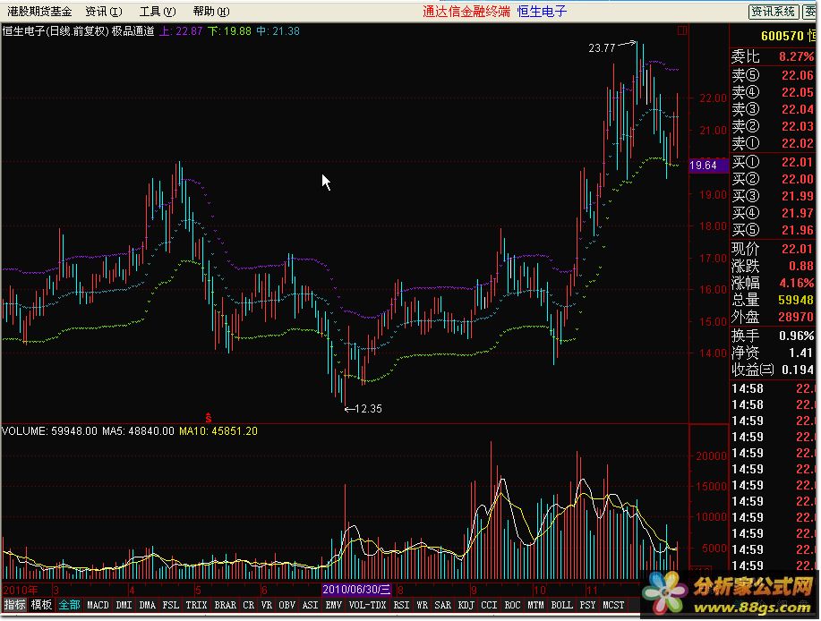Image resolution: width=821 pixels, height=621 pixels.
Task: Click the 换手 0.96% row
Action: pos(773,336)
